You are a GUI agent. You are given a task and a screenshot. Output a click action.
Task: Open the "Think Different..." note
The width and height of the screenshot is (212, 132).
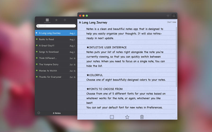tap(48, 58)
